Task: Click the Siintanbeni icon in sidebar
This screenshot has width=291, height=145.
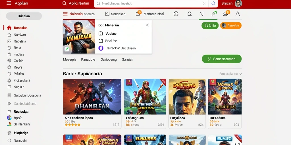Action: (x=9, y=124)
